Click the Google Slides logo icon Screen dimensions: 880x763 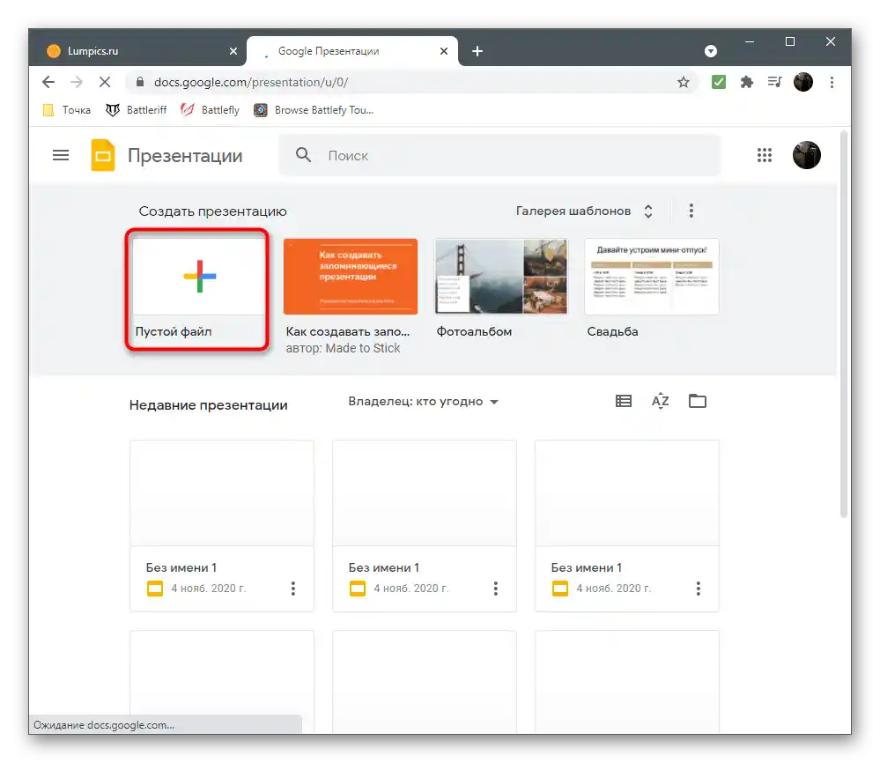point(103,155)
